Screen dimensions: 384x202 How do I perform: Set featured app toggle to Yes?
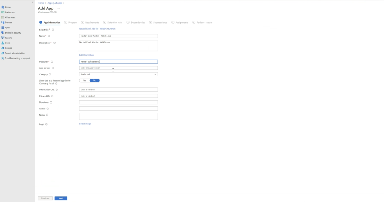(84, 80)
